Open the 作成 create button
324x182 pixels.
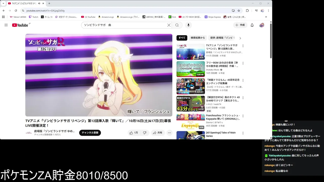tap(240, 25)
